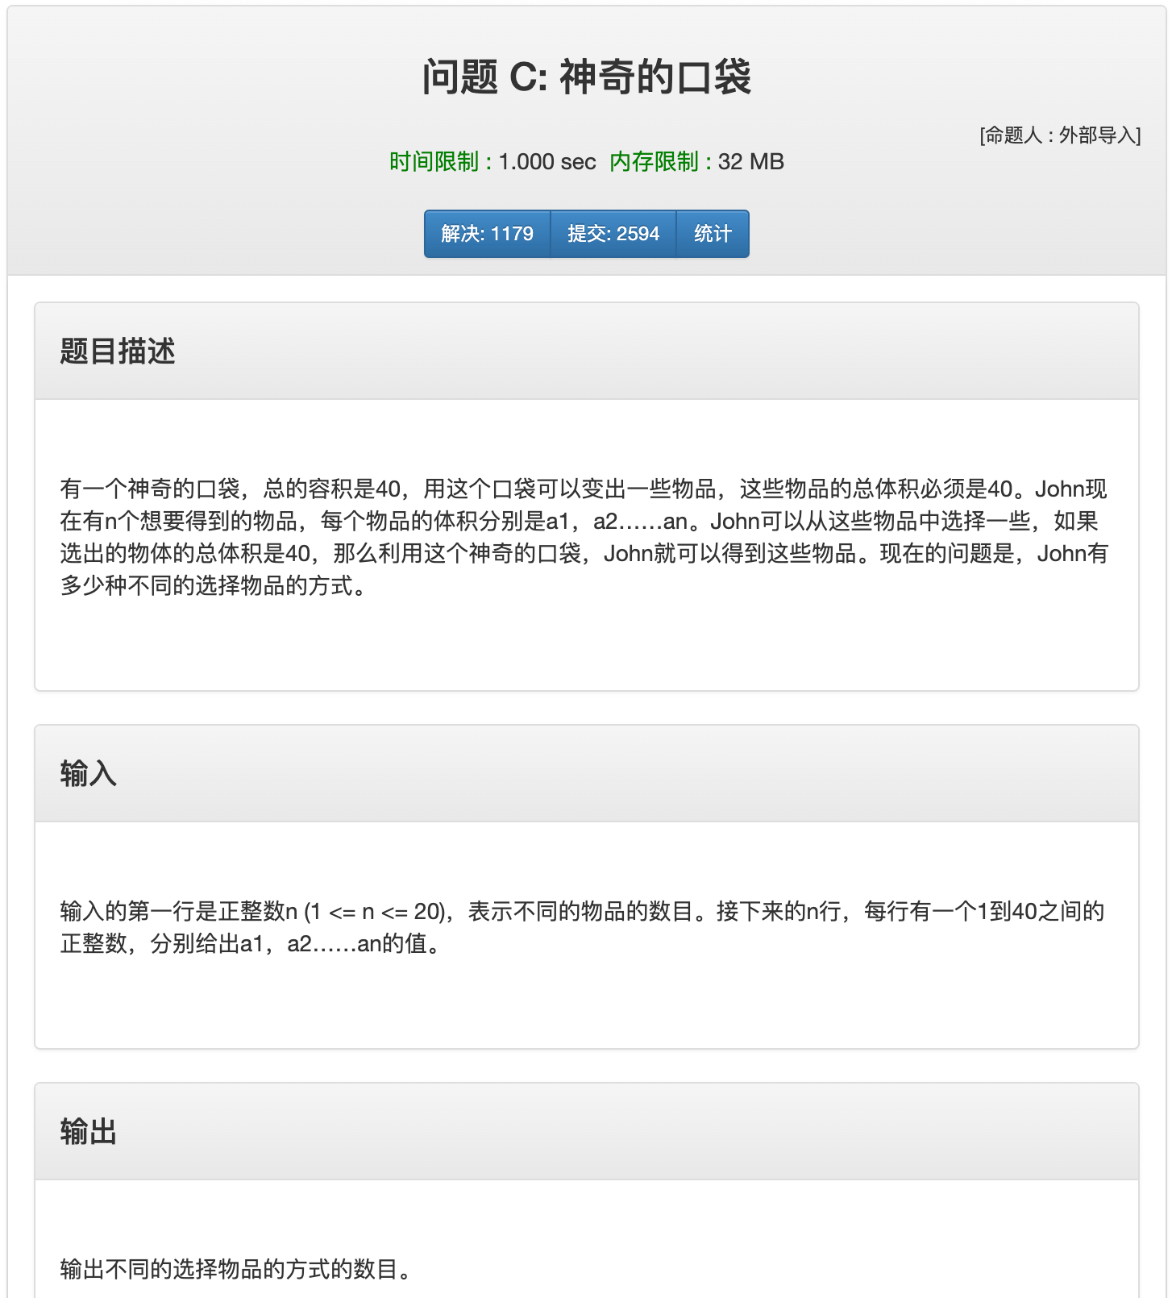1172x1298 pixels.
Task: Click the 输入 section heading
Action: click(x=89, y=774)
